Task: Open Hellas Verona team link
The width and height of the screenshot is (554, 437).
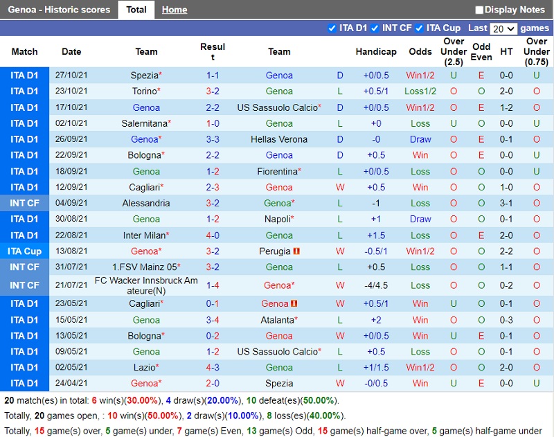Action: coord(279,139)
